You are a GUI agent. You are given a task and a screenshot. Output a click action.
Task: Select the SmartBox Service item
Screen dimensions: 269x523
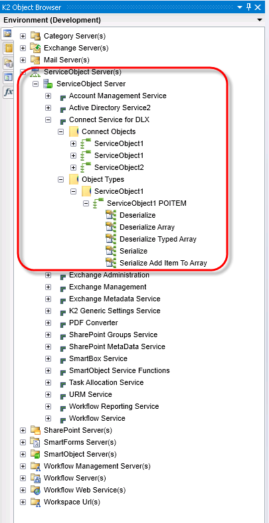coord(98,358)
